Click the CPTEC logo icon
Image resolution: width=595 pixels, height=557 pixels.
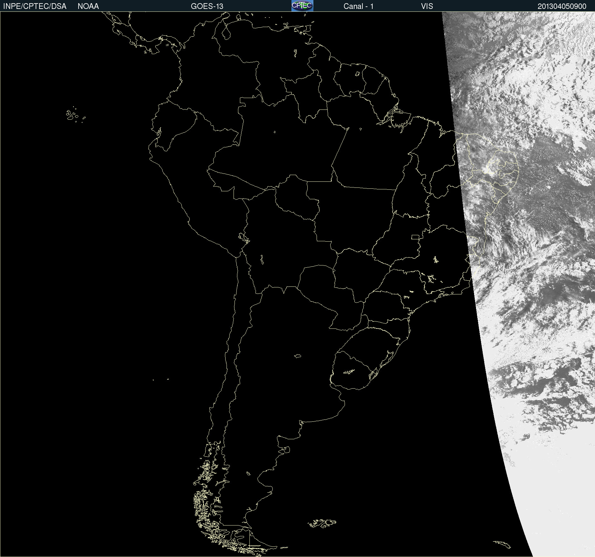pos(302,6)
